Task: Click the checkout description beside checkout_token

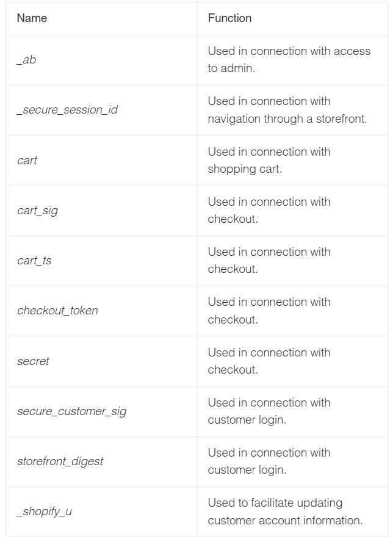Action: (x=269, y=311)
